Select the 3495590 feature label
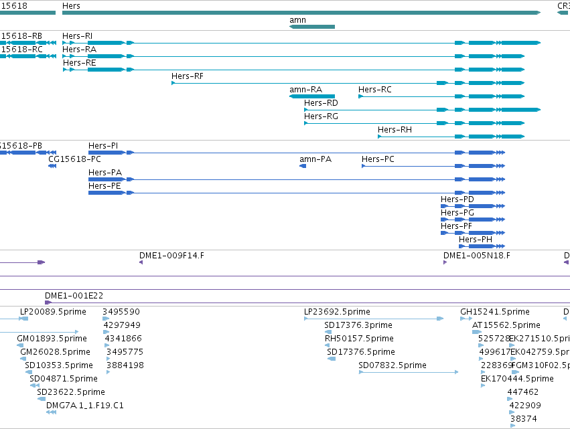 pos(121,312)
